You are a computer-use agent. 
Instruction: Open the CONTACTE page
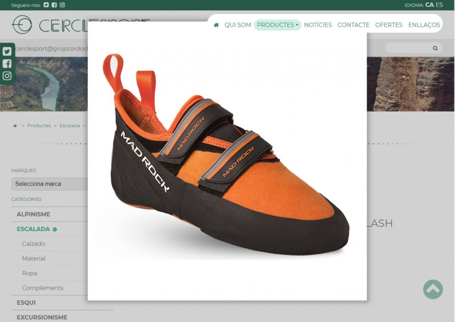click(x=353, y=25)
